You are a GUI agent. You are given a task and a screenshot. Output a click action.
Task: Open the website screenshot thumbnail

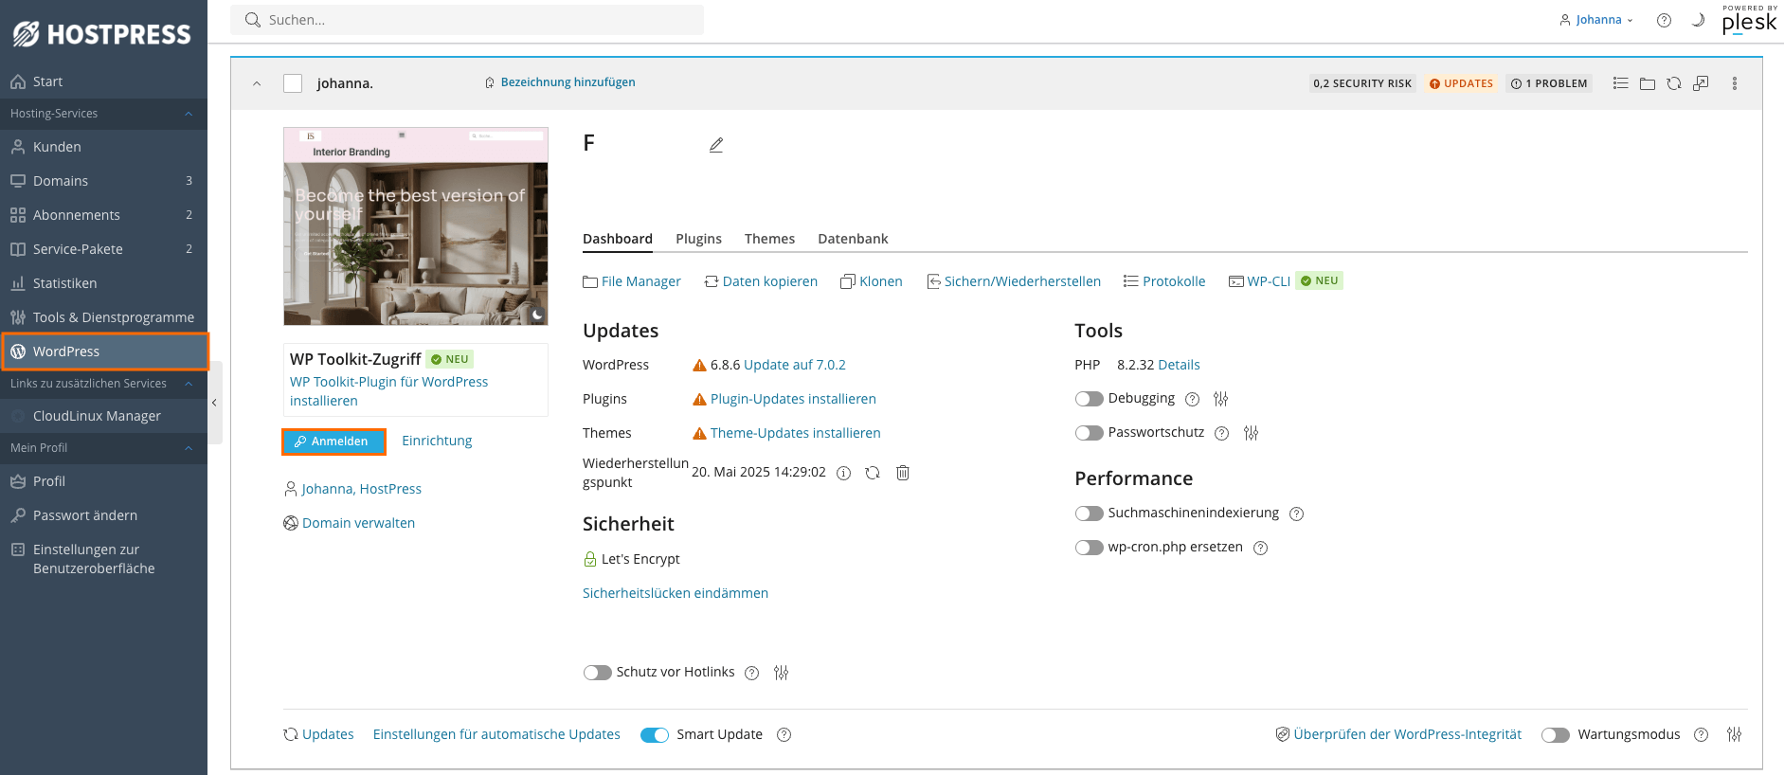coord(416,226)
